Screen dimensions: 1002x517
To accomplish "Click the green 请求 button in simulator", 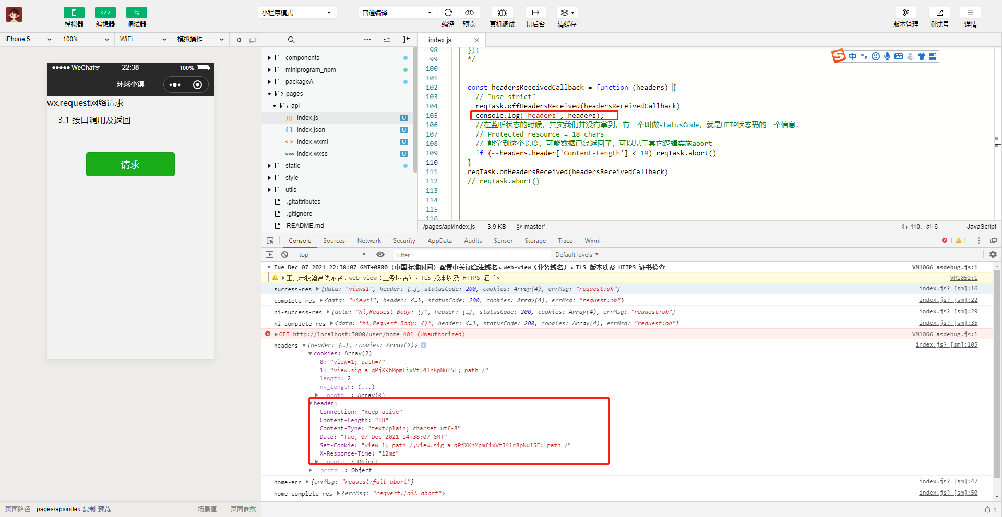I will point(130,164).
